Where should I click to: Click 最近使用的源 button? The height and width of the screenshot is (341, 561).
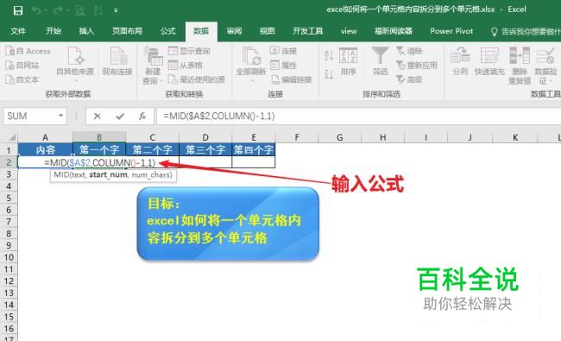coord(197,79)
